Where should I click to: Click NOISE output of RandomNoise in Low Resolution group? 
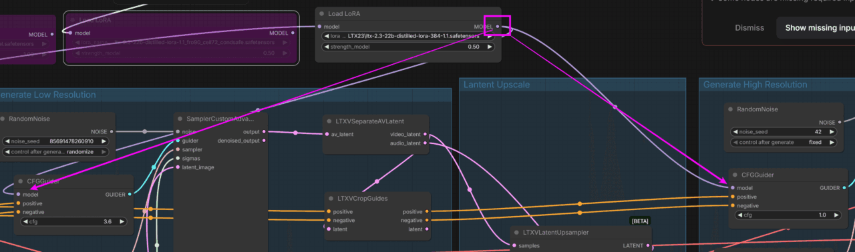click(112, 131)
